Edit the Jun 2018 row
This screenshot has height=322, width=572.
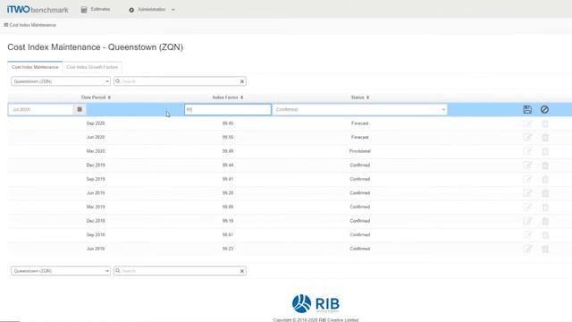[x=527, y=249]
